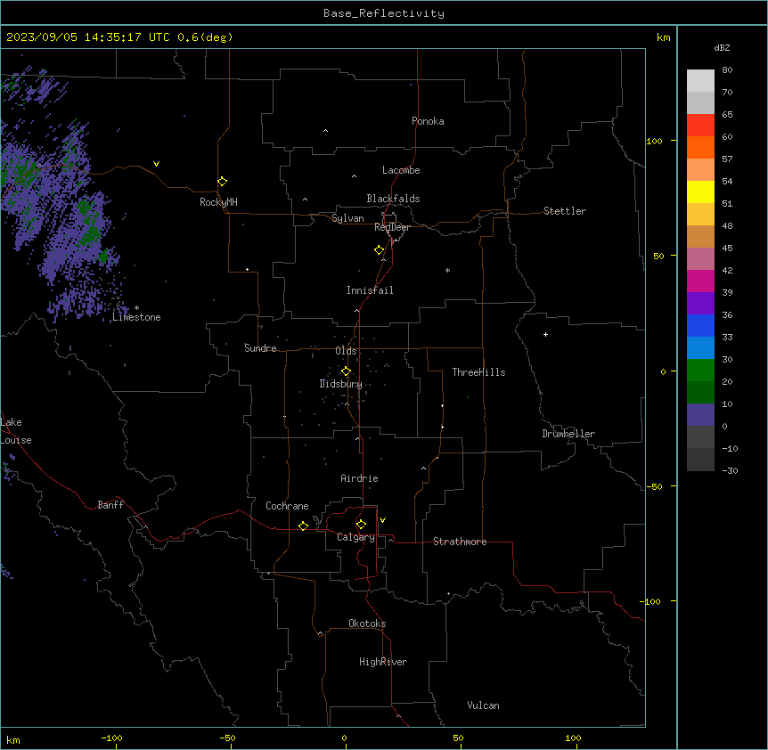The image size is (768, 750).
Task: Select the light blue 30-33 dBZ swatch
Action: 700,348
